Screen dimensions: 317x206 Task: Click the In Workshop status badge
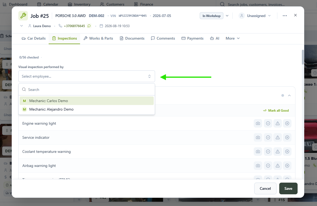(211, 16)
